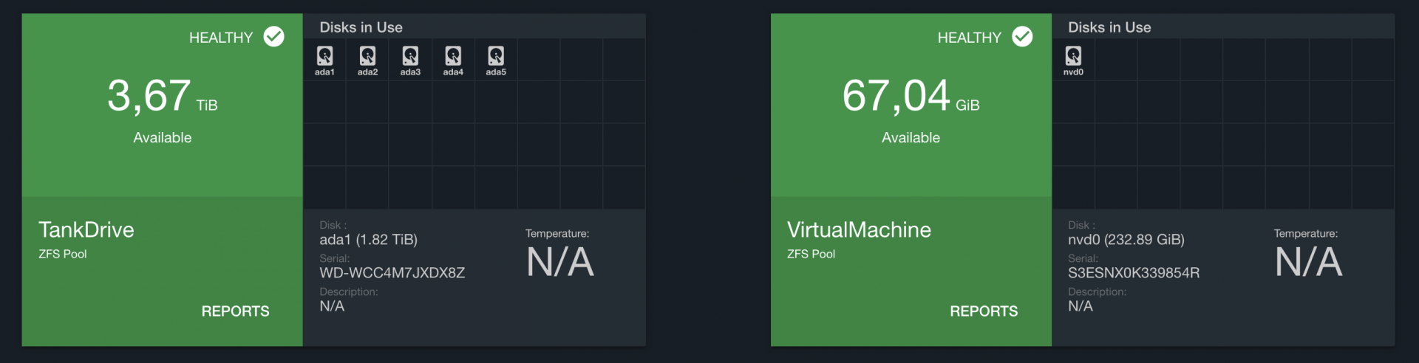Screen dimensions: 1419x363
Task: Click the TankDrive pool name
Action: (x=86, y=230)
